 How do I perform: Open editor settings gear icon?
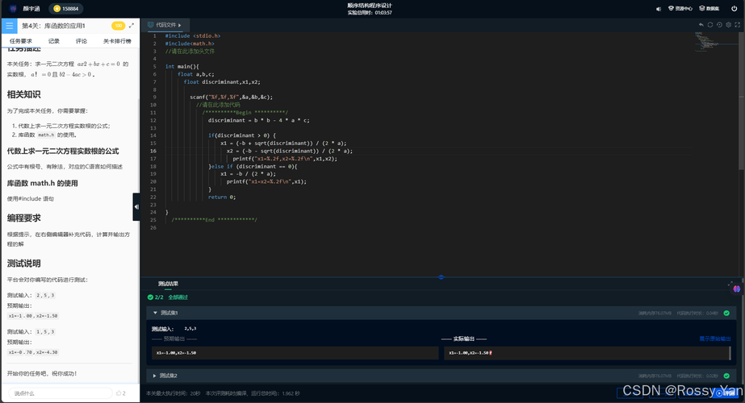(728, 25)
